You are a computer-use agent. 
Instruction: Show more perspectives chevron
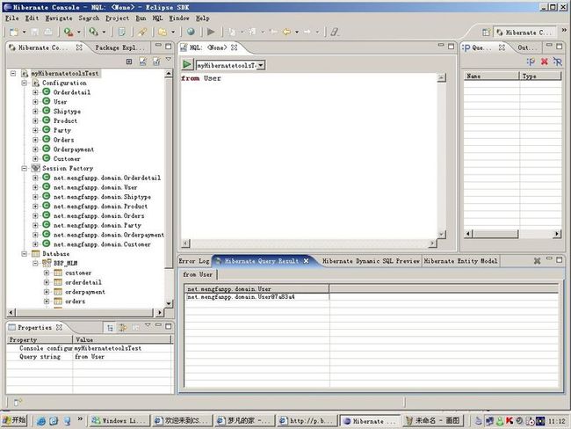point(564,30)
